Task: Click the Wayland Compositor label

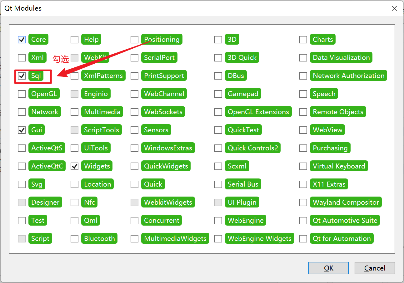Action: pos(346,202)
